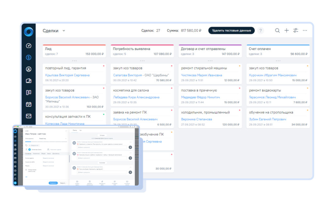
Task: Open the wallet icon in the sidebar
Action: coord(29,79)
